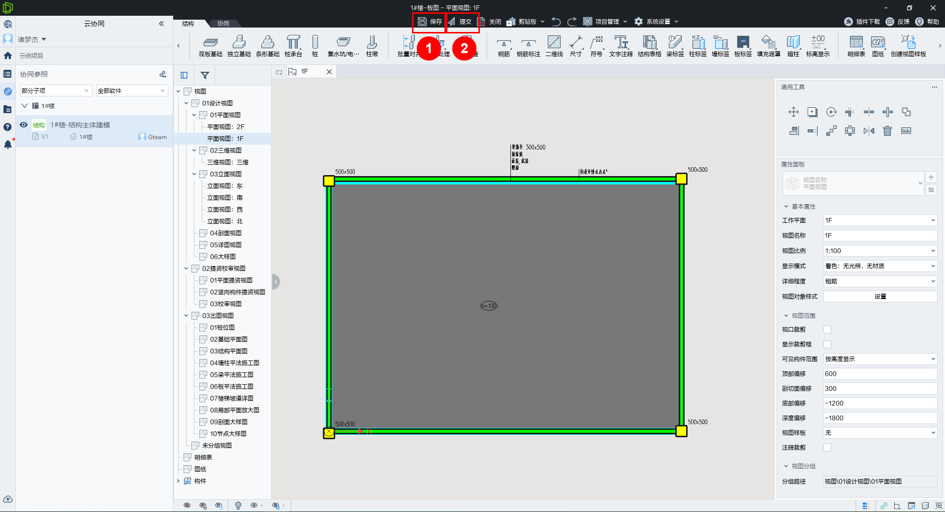Switch to the 协同 tab
The width and height of the screenshot is (945, 512).
pyautogui.click(x=223, y=24)
